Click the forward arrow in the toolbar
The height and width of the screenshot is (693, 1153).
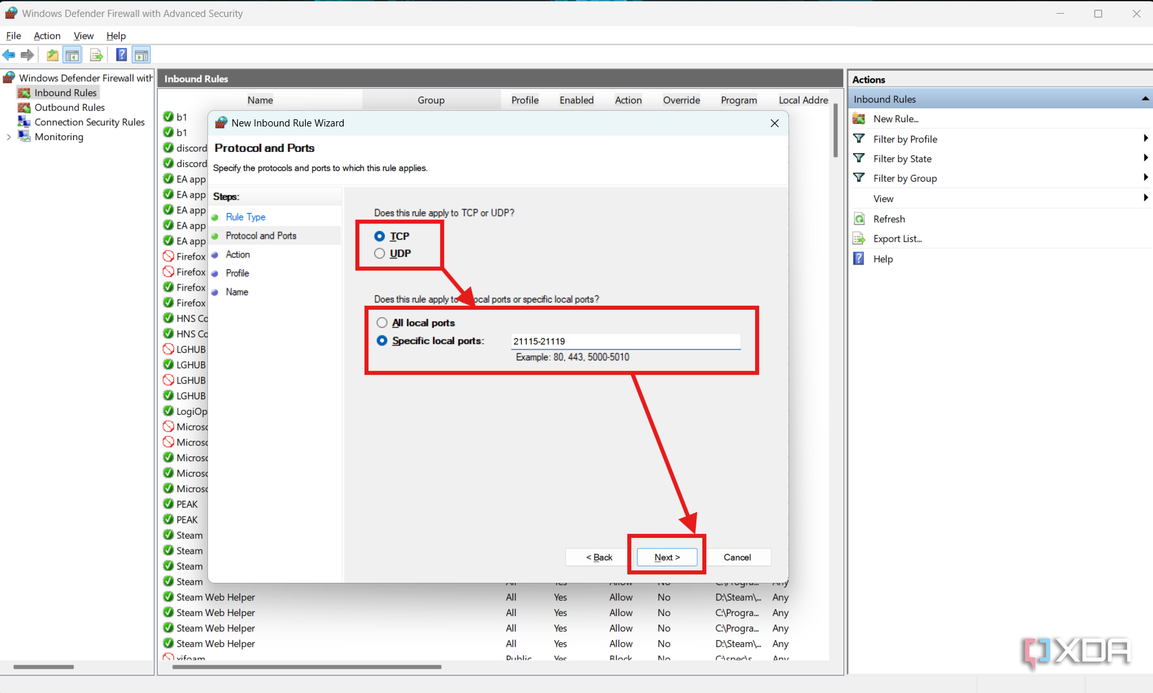27,55
